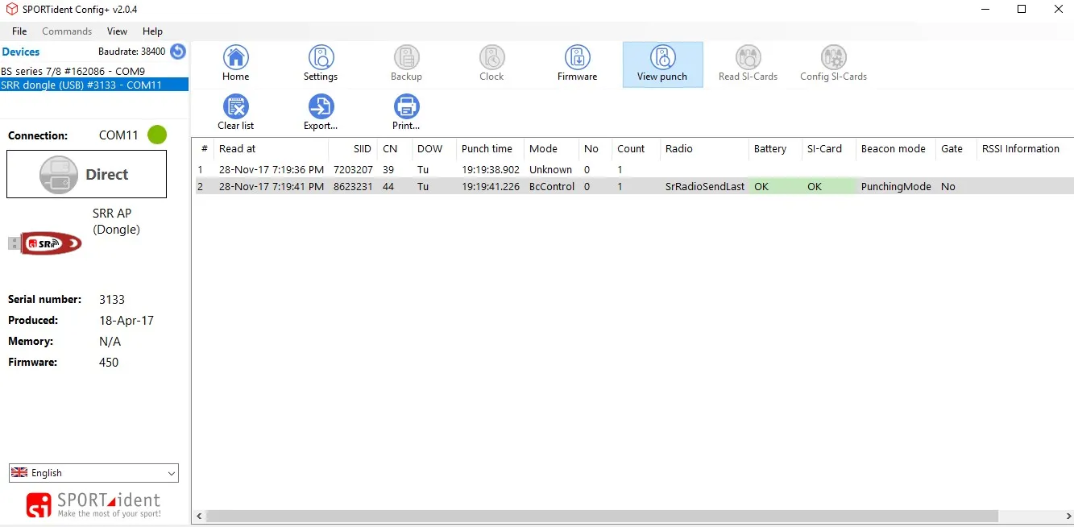This screenshot has height=527, width=1074.
Task: Click the Firmware value 450
Action: (x=109, y=362)
